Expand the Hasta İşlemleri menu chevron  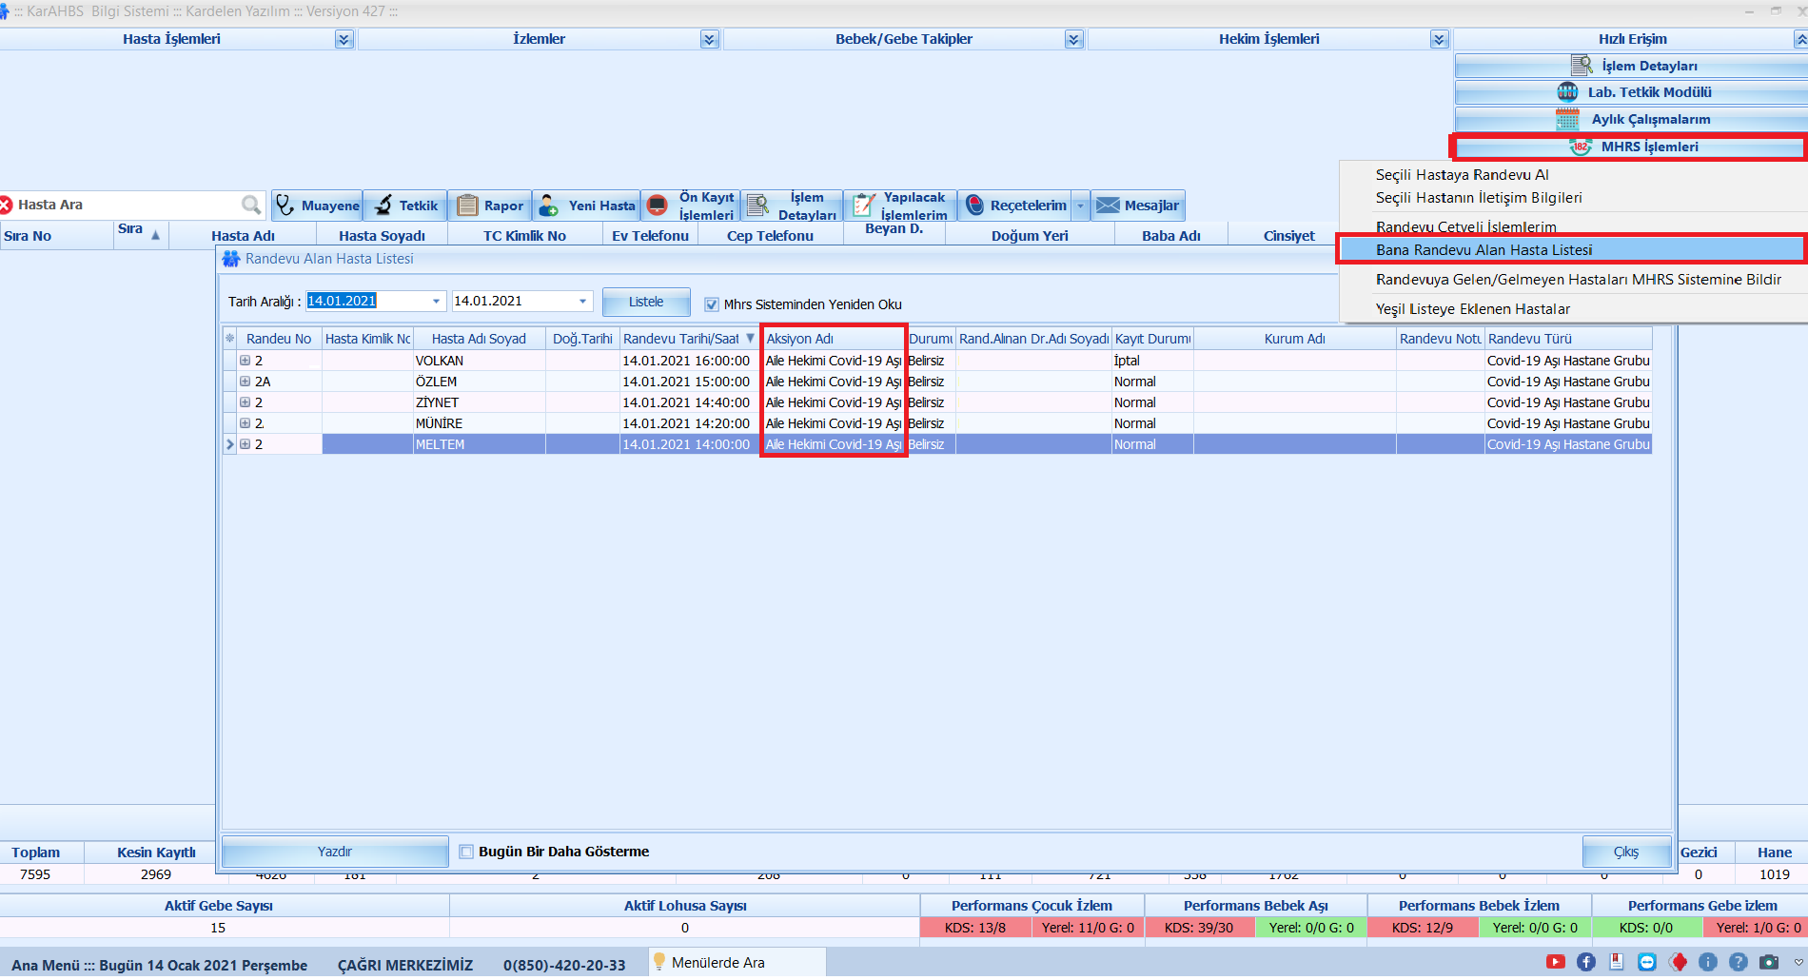pyautogui.click(x=344, y=39)
